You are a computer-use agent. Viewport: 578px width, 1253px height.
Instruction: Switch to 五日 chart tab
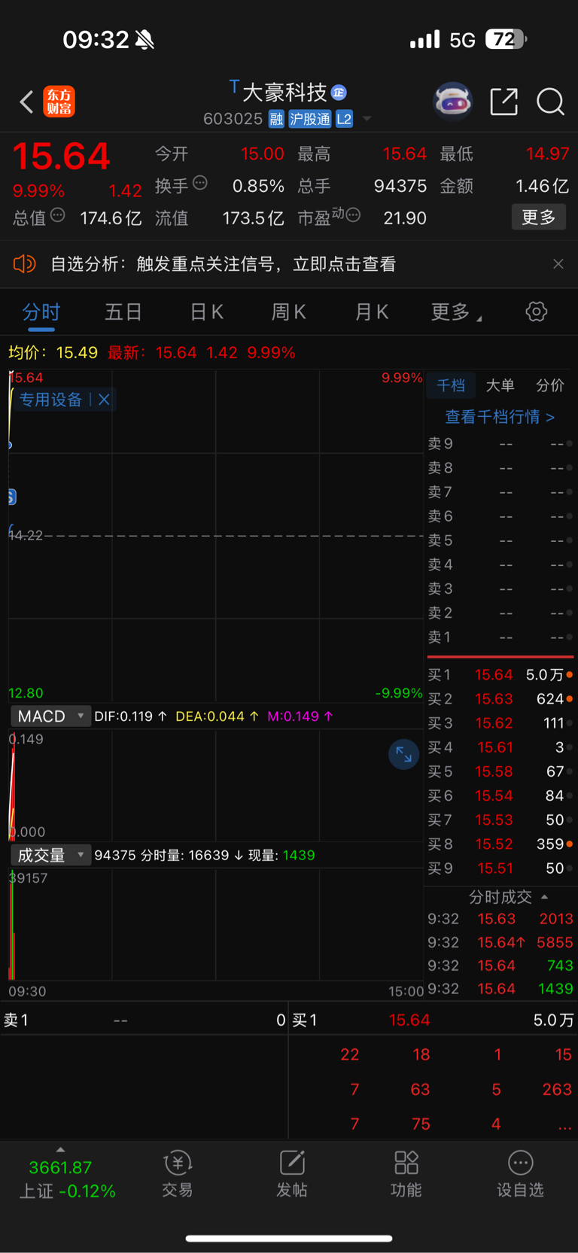point(123,312)
